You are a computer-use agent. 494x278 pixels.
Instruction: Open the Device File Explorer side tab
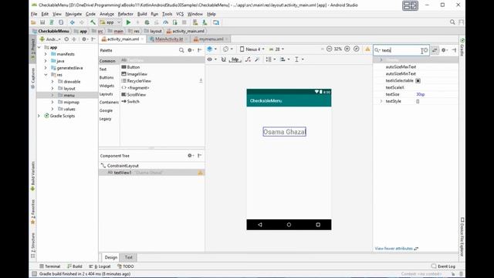pyautogui.click(x=462, y=236)
